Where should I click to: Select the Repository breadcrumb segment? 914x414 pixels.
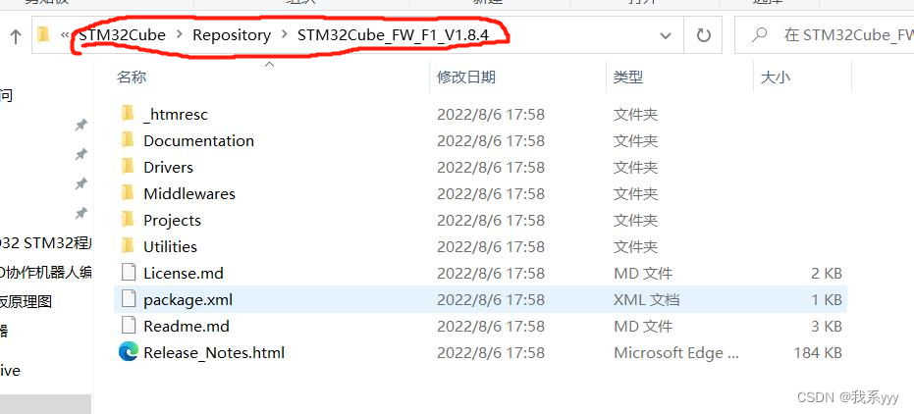pyautogui.click(x=232, y=35)
